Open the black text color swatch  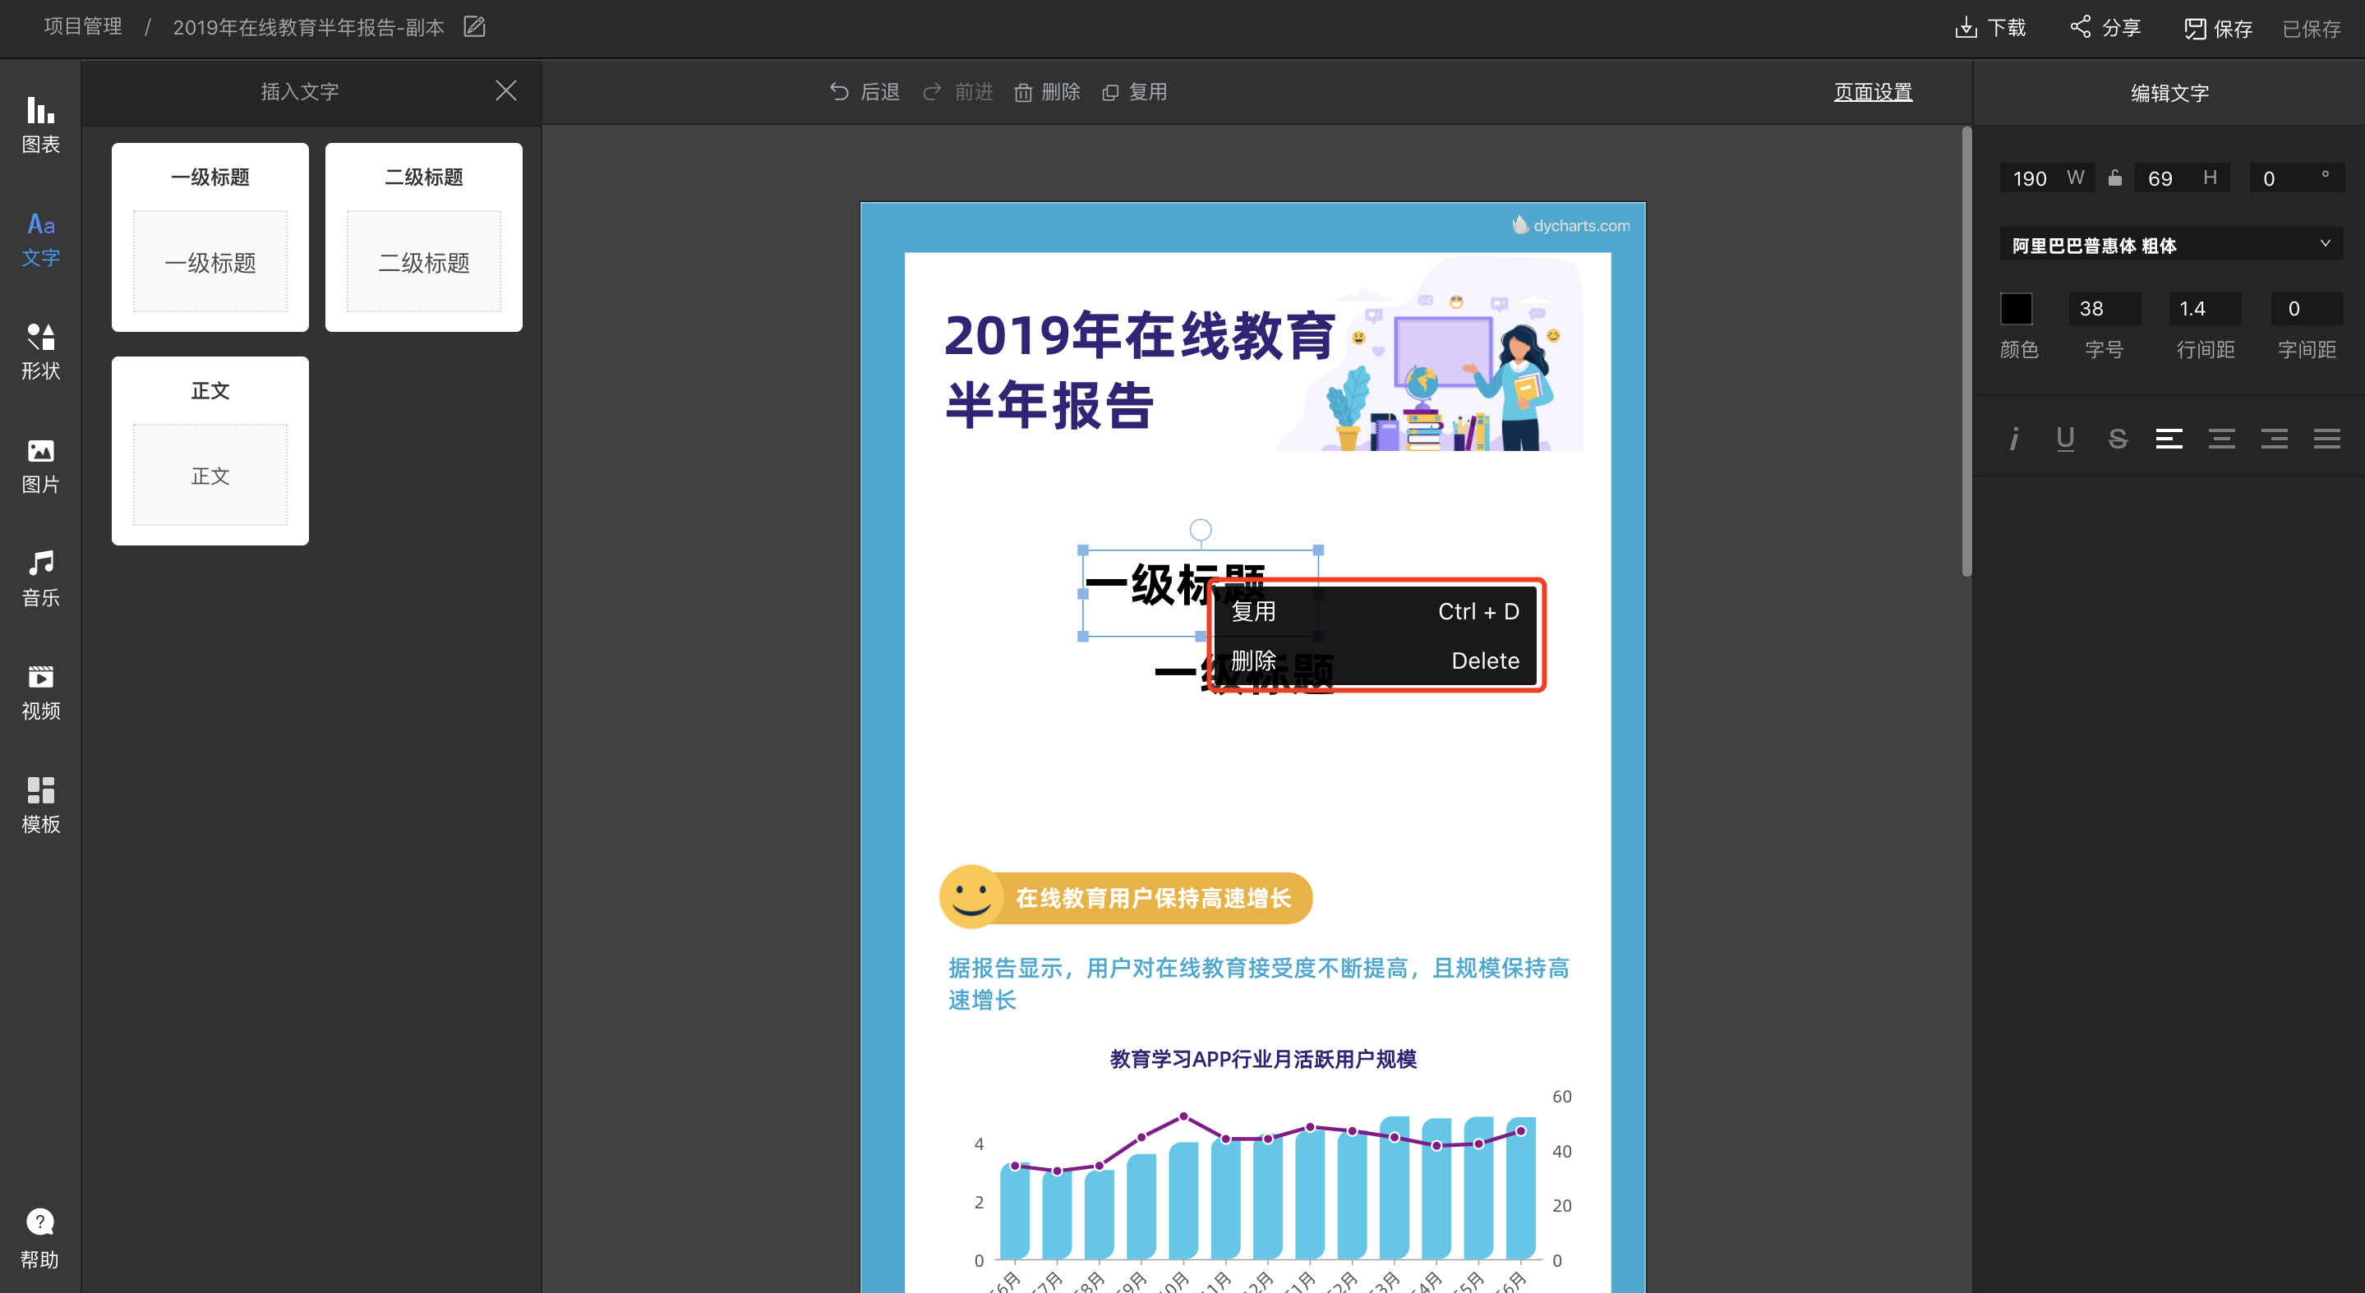pyautogui.click(x=2016, y=308)
